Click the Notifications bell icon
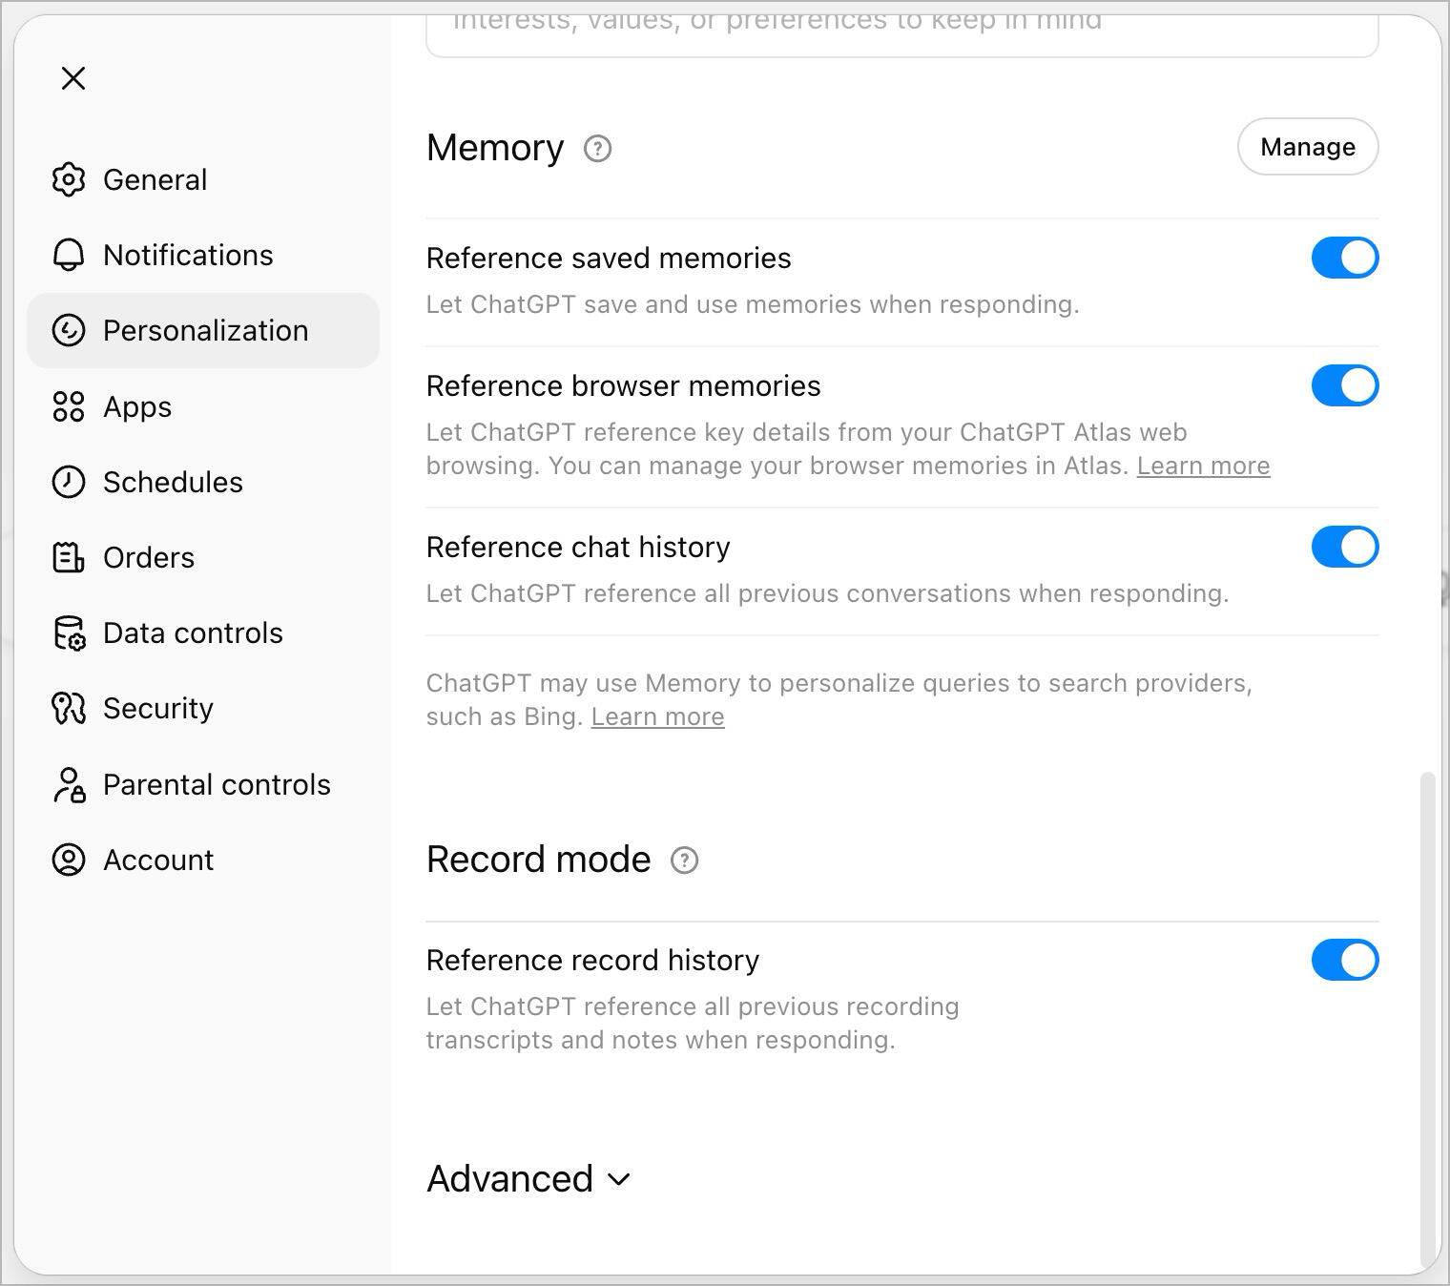The width and height of the screenshot is (1450, 1286). pos(69,255)
